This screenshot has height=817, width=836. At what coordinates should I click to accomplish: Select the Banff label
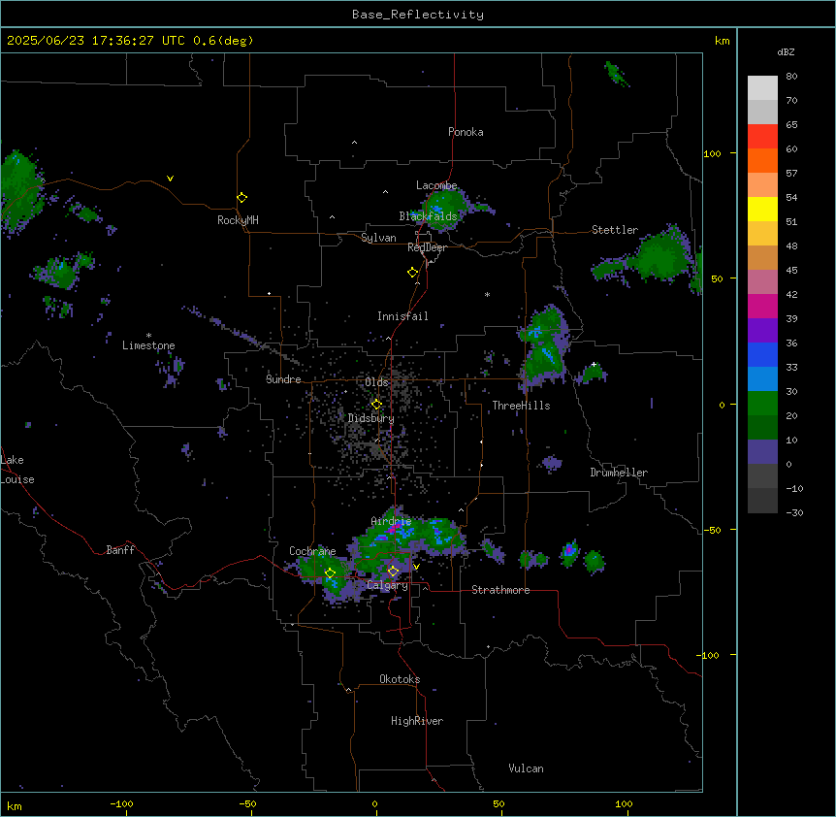(x=120, y=550)
